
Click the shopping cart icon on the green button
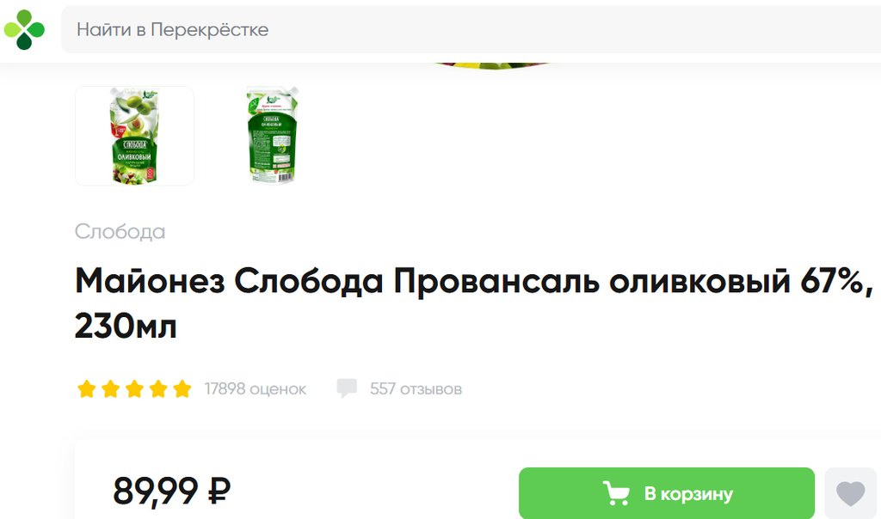(616, 493)
